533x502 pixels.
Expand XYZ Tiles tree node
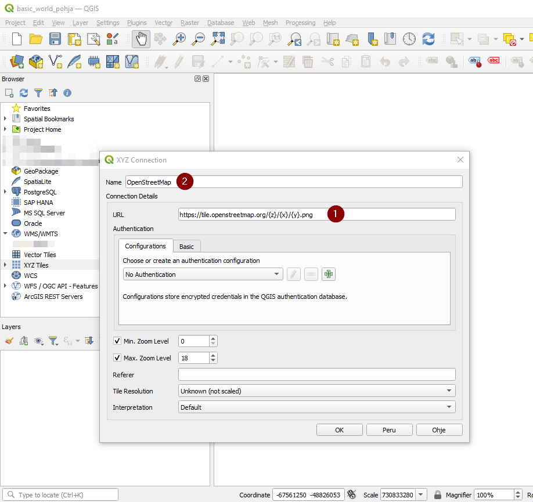tap(5, 265)
